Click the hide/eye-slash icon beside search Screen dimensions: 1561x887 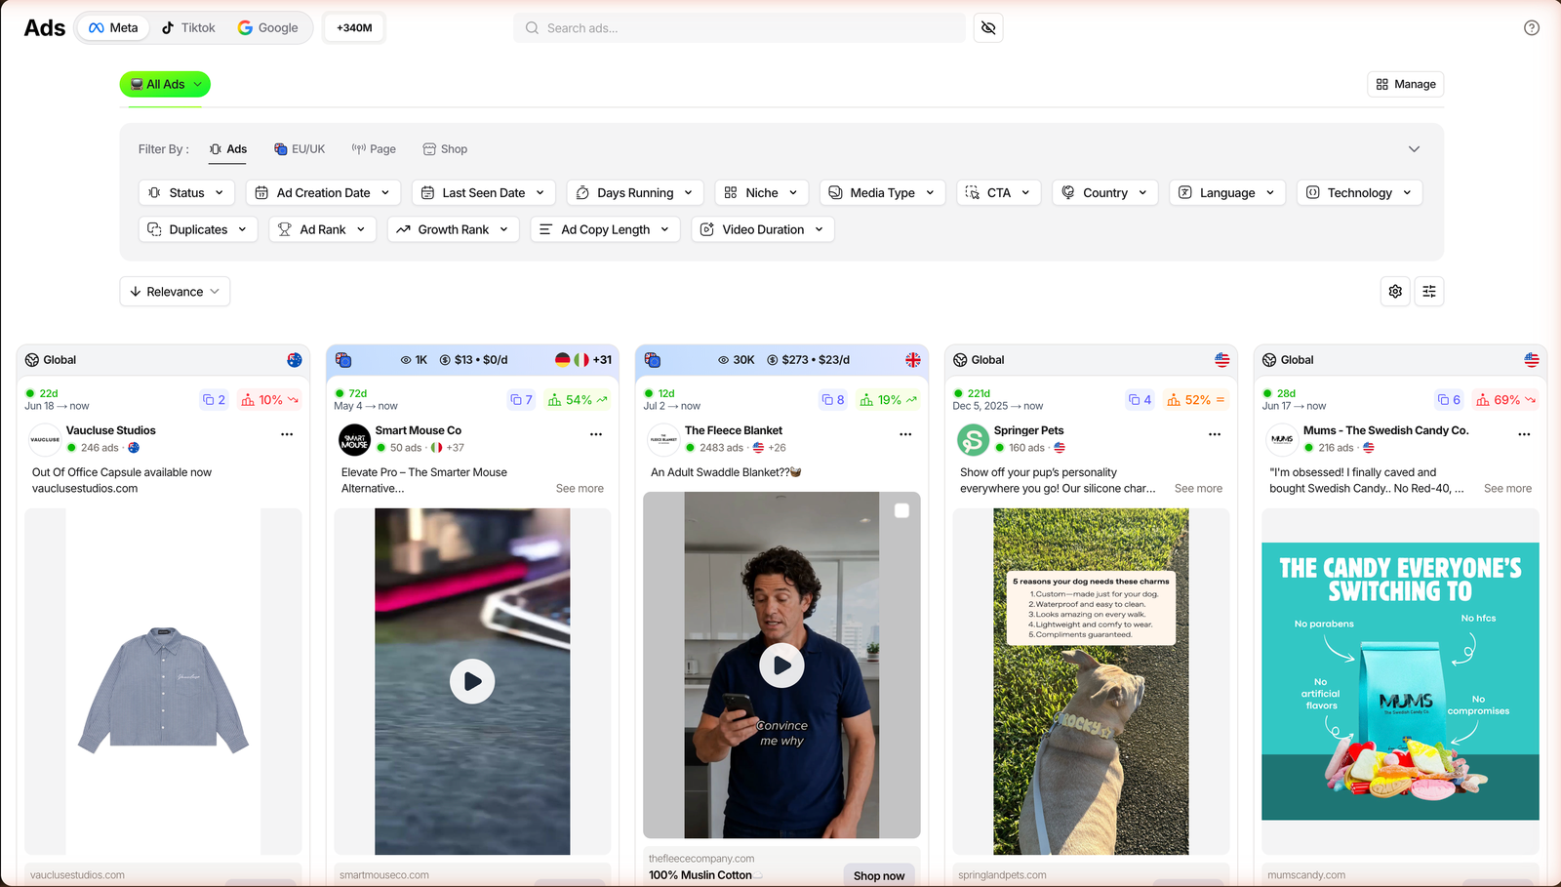coord(988,28)
